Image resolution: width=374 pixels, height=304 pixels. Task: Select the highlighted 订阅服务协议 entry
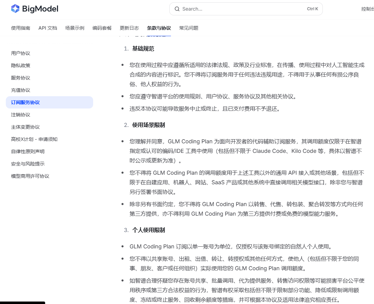tap(49, 102)
